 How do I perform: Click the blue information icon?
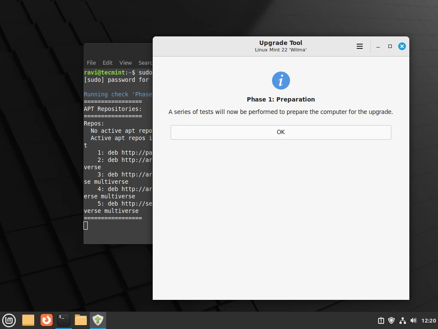click(281, 81)
